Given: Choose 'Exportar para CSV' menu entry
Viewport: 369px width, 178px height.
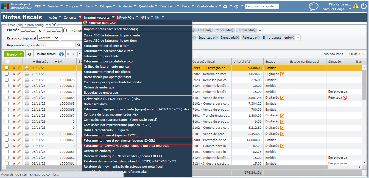Looking at the screenshot, I should pyautogui.click(x=102, y=23).
